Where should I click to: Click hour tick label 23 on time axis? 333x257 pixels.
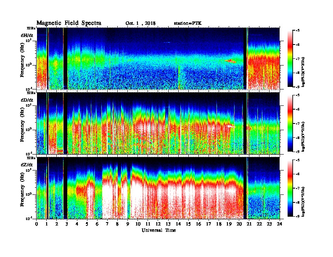[269, 224]
